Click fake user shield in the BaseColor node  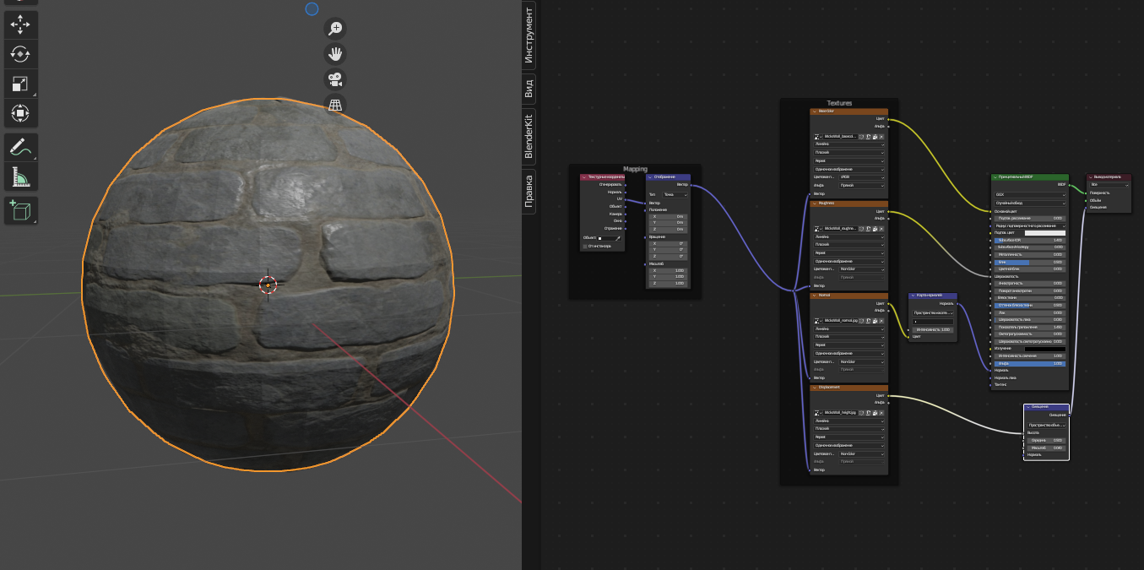click(861, 137)
